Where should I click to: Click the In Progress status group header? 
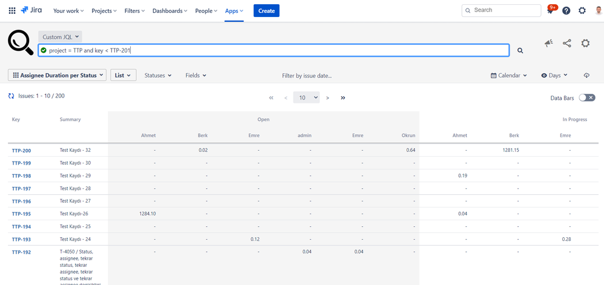coord(575,119)
